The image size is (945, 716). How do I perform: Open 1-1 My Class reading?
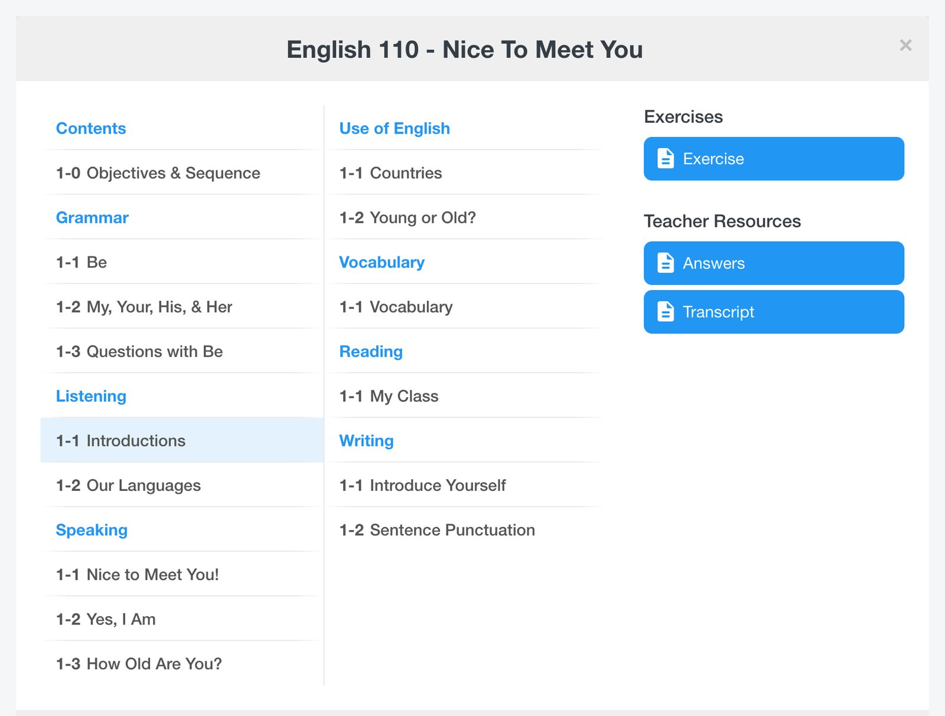(x=465, y=396)
